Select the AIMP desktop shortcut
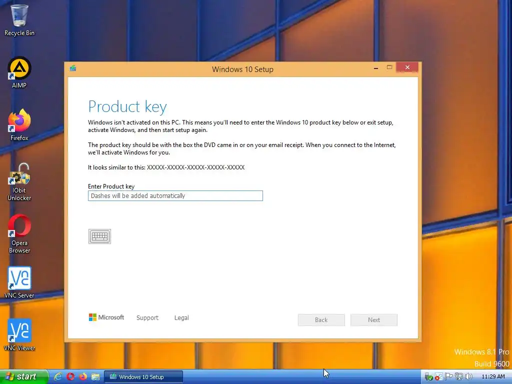 [x=19, y=72]
